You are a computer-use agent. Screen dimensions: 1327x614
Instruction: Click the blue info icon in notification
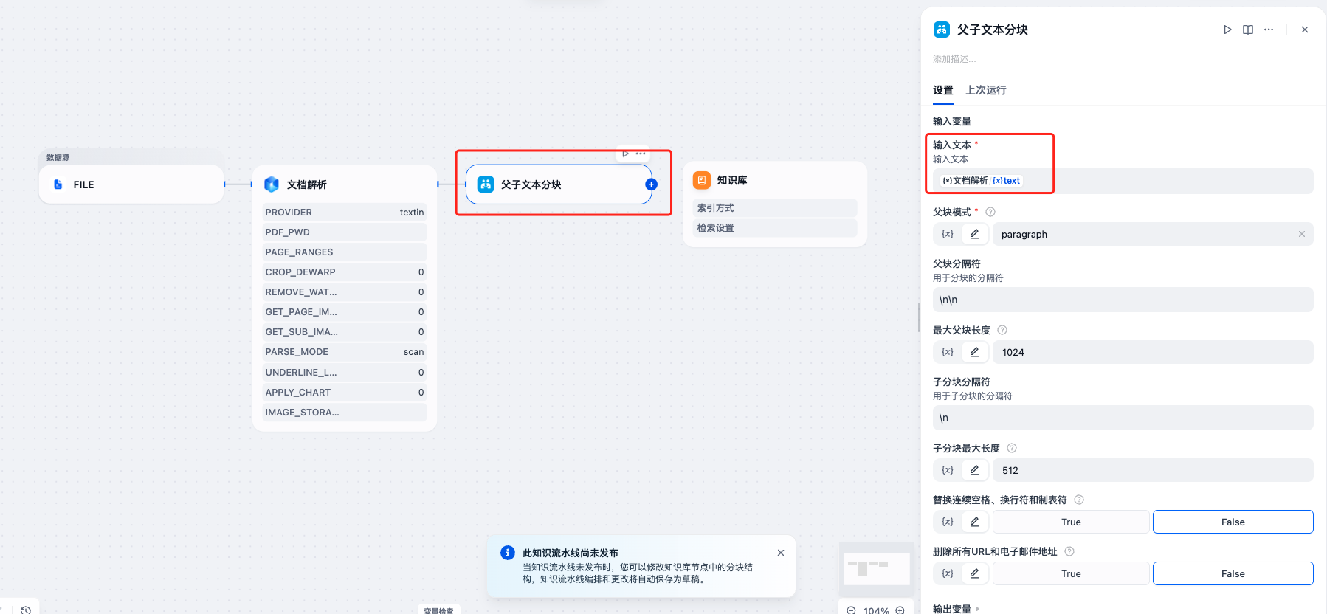point(508,553)
